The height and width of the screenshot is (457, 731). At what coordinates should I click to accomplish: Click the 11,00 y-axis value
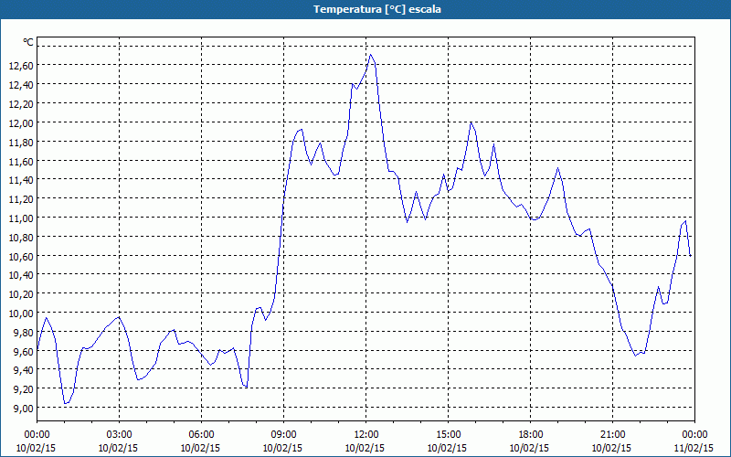21,218
